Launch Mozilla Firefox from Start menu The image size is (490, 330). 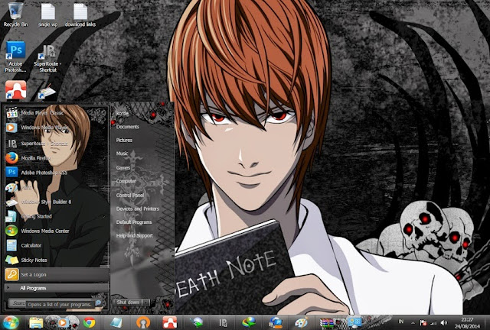[x=56, y=158]
